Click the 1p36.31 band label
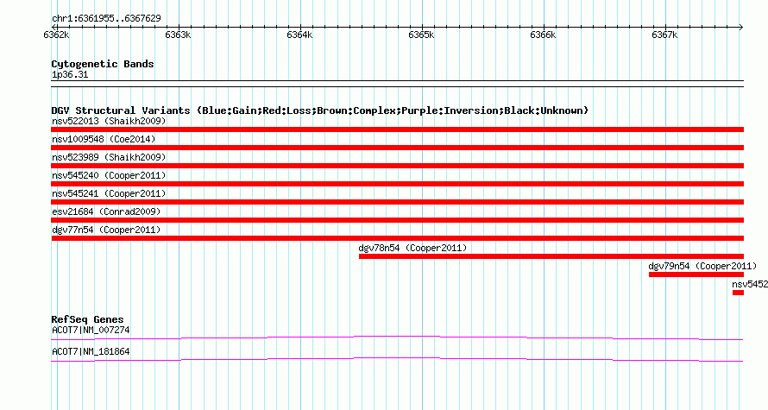This screenshot has width=768, height=410. click(x=70, y=74)
